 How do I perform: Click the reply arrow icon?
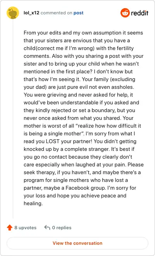(x=47, y=227)
